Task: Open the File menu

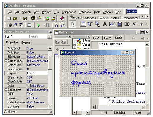Action: (9, 12)
